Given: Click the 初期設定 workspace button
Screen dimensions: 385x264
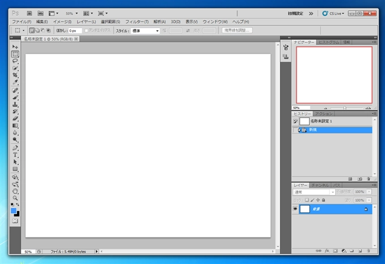Looking at the screenshot, I should [x=296, y=14].
